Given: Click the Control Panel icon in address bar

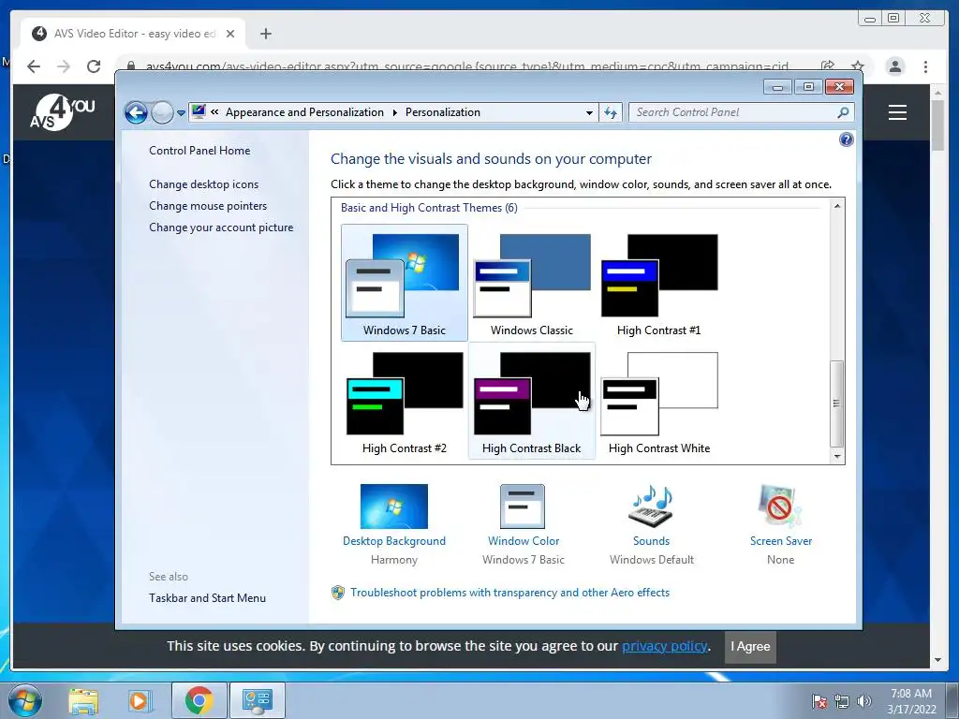Looking at the screenshot, I should click(x=199, y=112).
